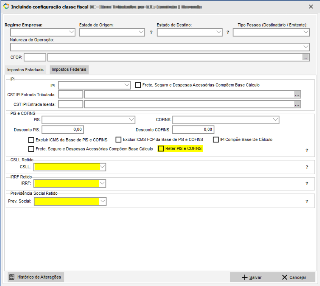Image resolution: width=320 pixels, height=286 pixels.
Task: Click CST IPI Entrada Isenta description field
Action: 189,104
